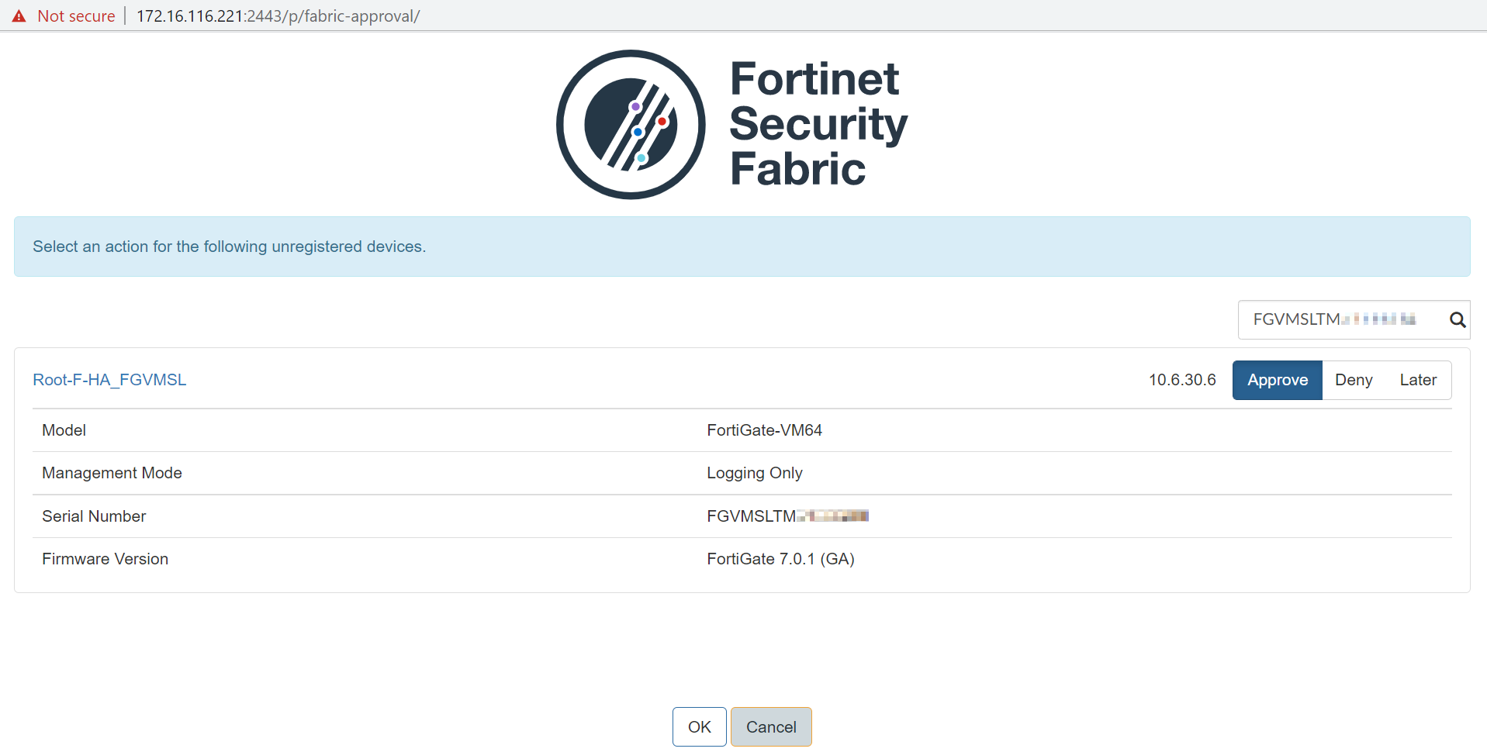
Task: Click the IP address 10.6.30.6
Action: [x=1181, y=380]
